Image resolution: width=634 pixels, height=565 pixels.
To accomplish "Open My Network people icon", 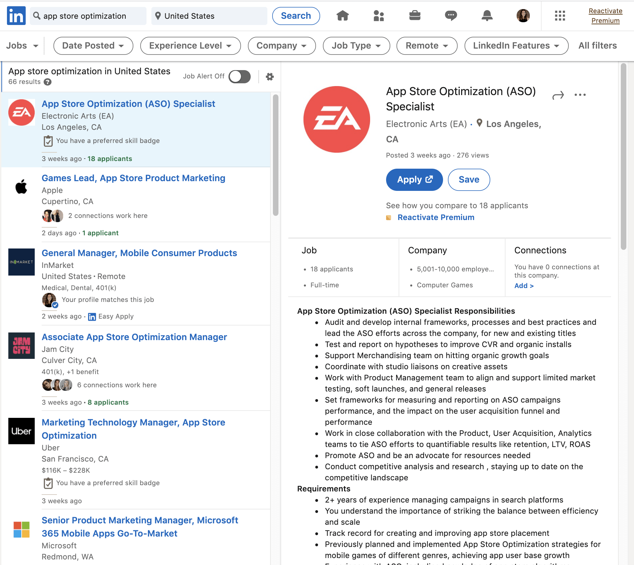I will tap(378, 16).
